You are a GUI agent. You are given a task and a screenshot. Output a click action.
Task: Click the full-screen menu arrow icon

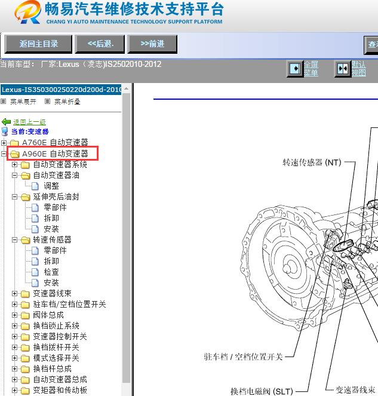pos(295,69)
